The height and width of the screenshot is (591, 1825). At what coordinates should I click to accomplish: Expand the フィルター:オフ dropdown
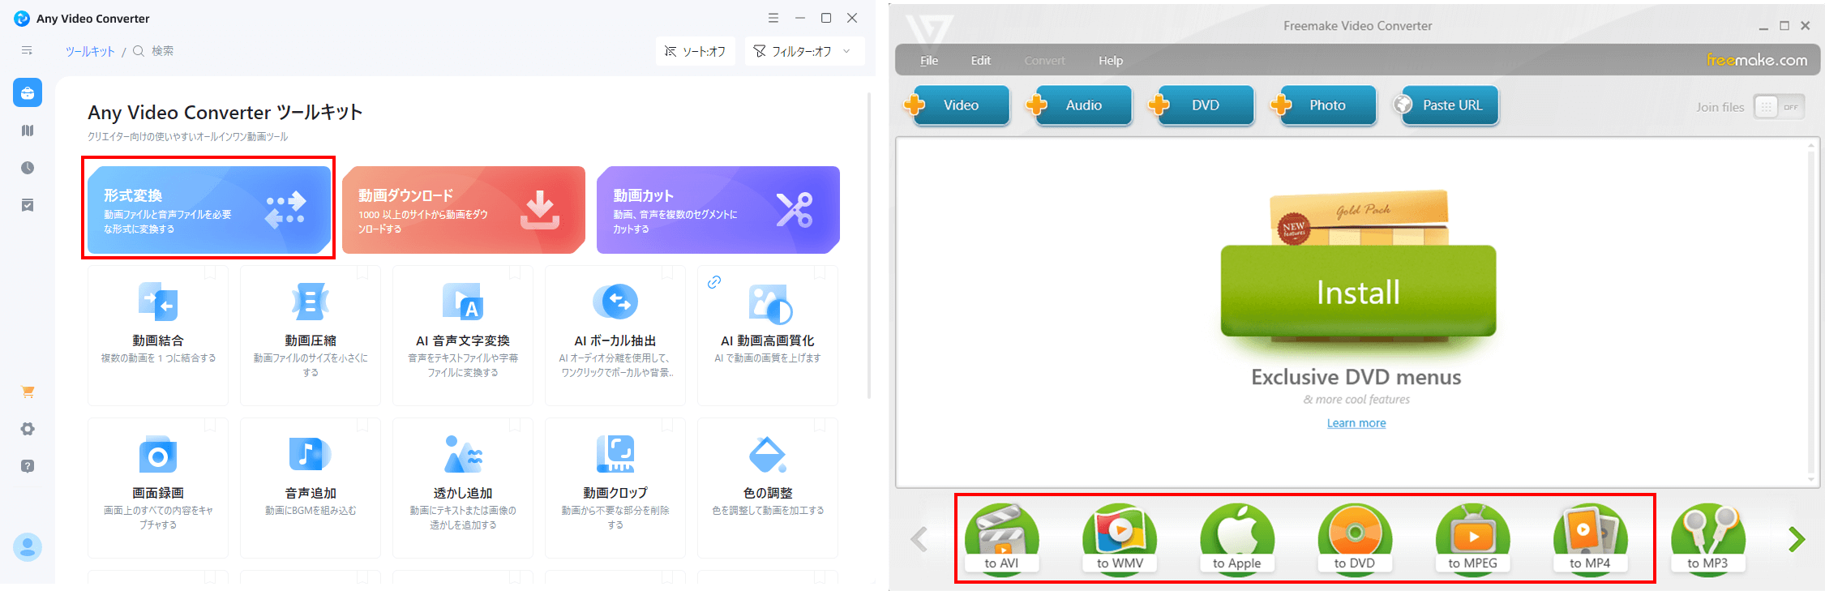(804, 51)
